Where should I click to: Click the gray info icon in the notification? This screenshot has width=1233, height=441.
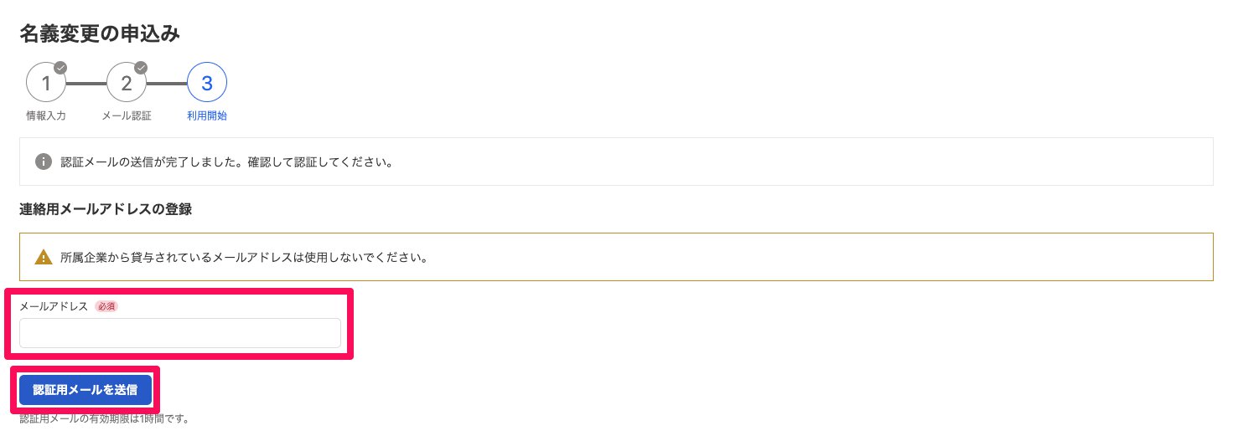[44, 162]
